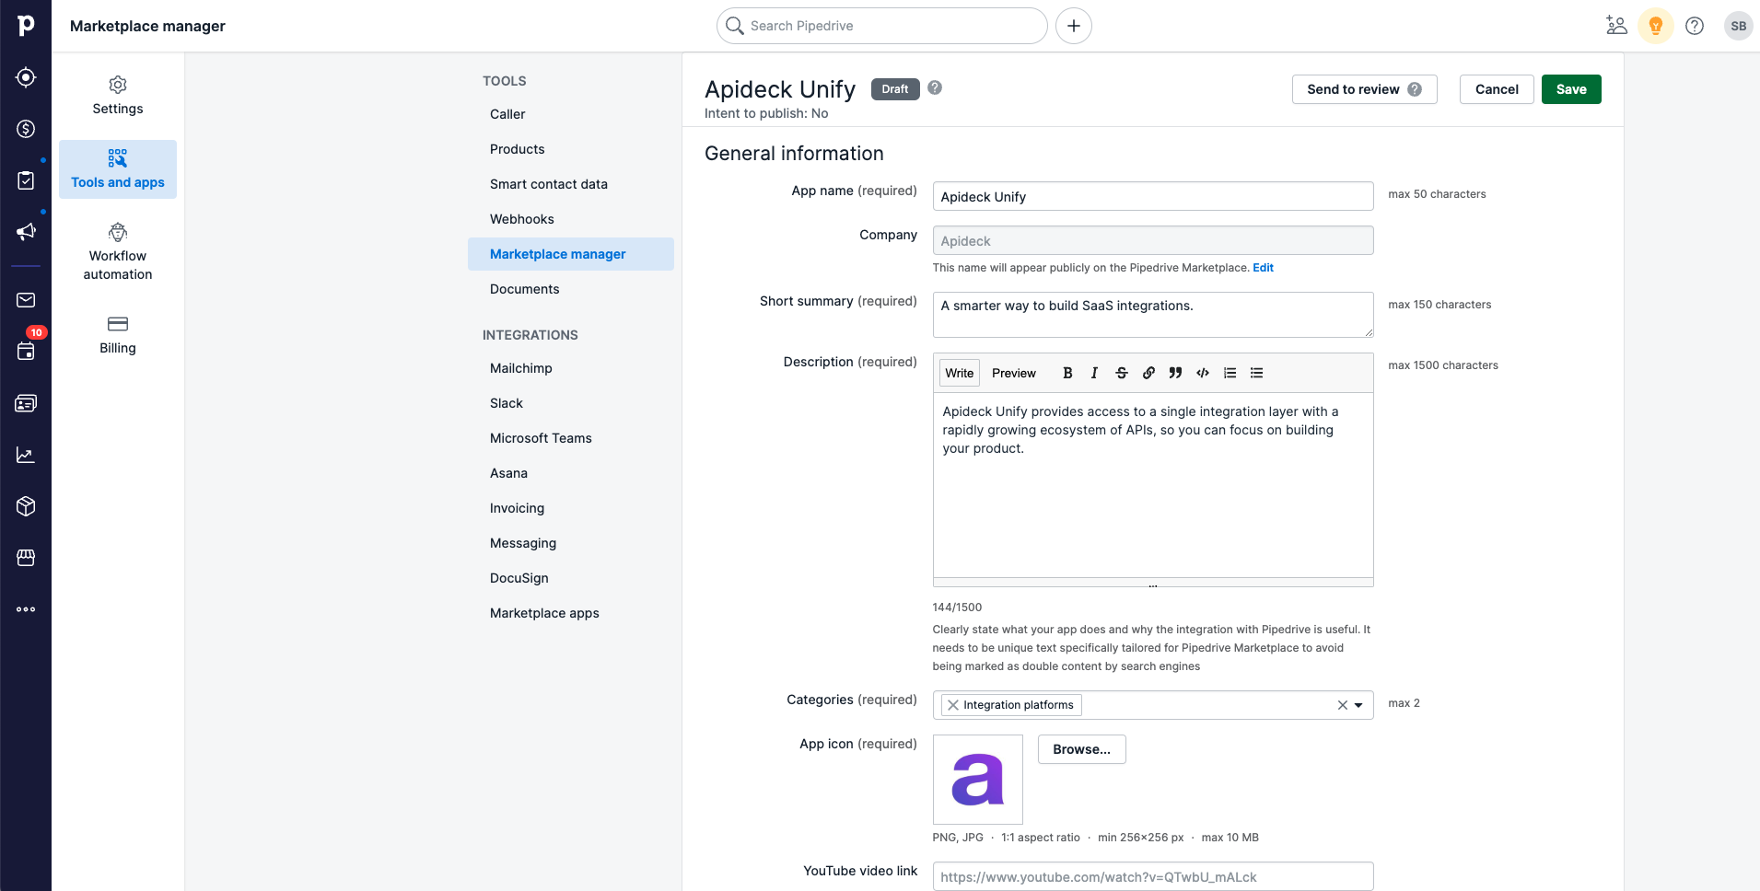Open Insights chart icon in left rail
The image size is (1760, 891).
26,455
